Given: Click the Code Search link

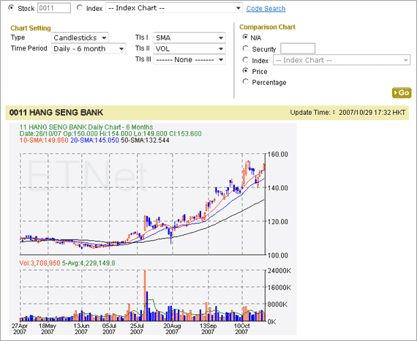Looking at the screenshot, I should coord(266,9).
